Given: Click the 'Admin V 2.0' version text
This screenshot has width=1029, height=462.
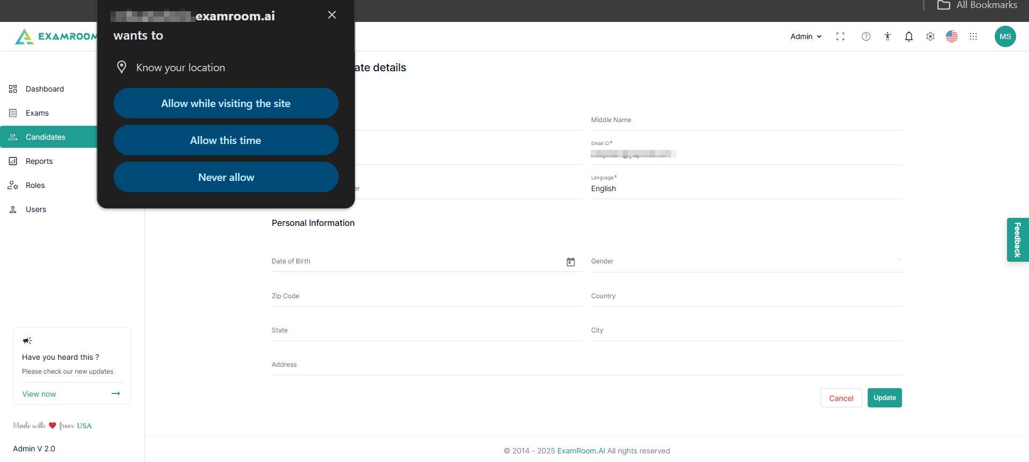Looking at the screenshot, I should (x=34, y=449).
